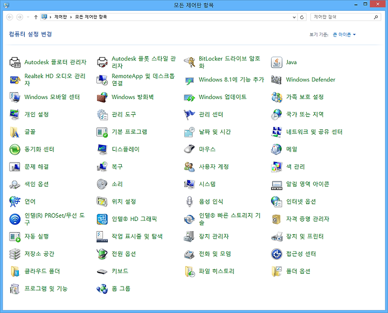
Task: Click the green 동기화 센터 icon
Action: point(15,149)
